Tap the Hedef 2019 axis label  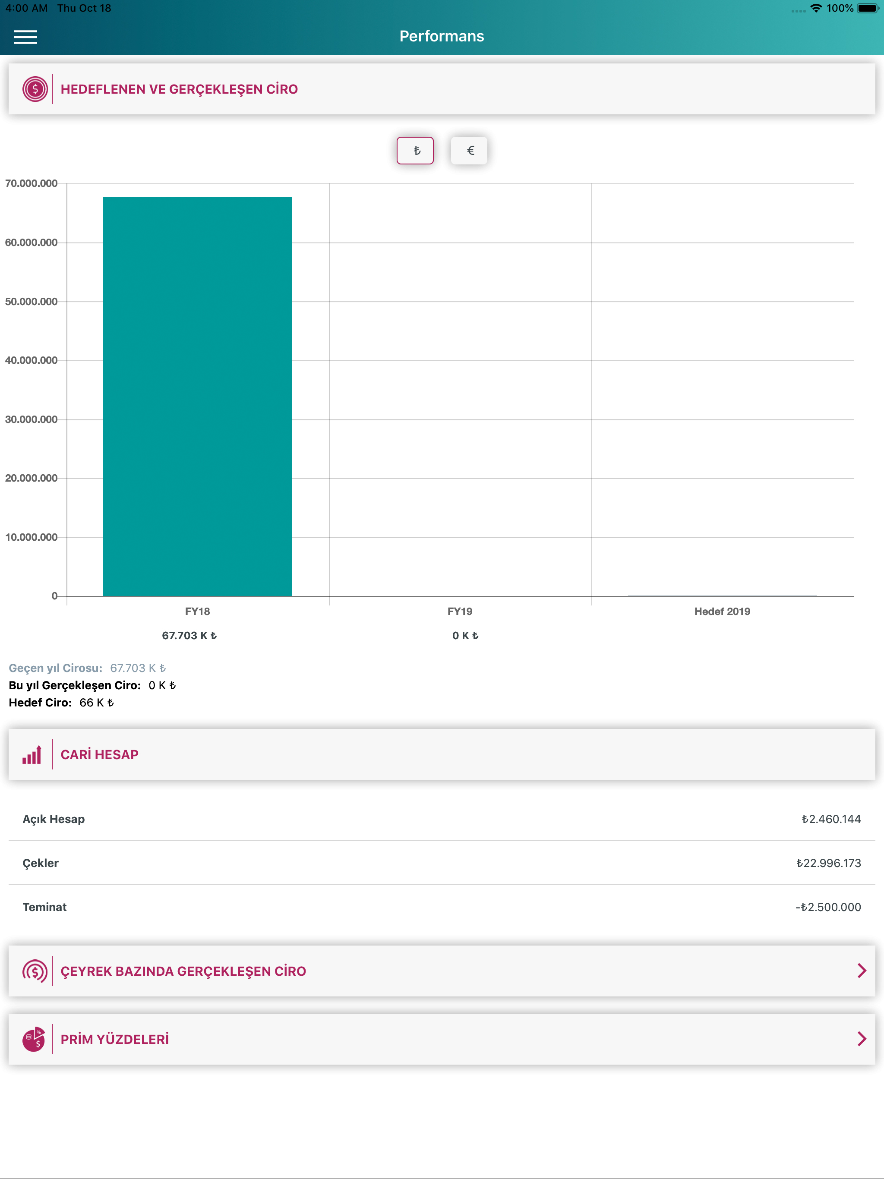[x=722, y=612]
